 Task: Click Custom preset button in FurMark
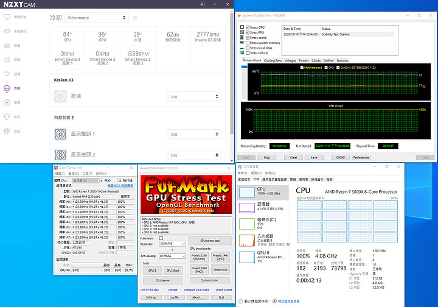(210, 280)
